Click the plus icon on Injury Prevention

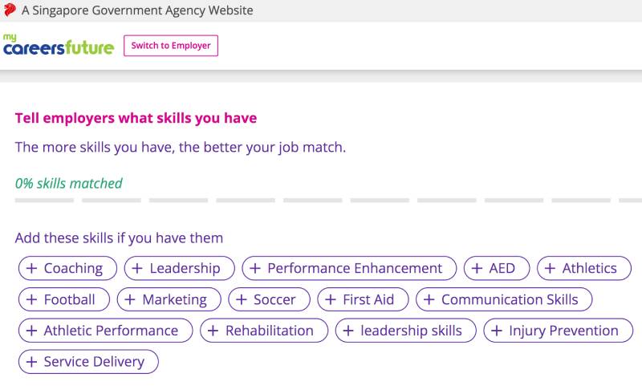[497, 331]
